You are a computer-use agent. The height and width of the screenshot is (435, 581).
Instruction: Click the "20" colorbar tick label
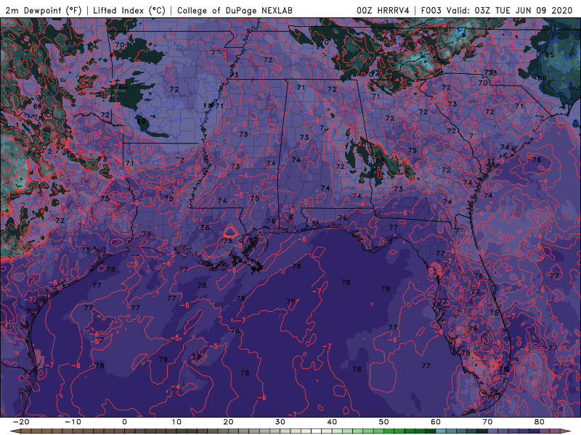pyautogui.click(x=228, y=422)
